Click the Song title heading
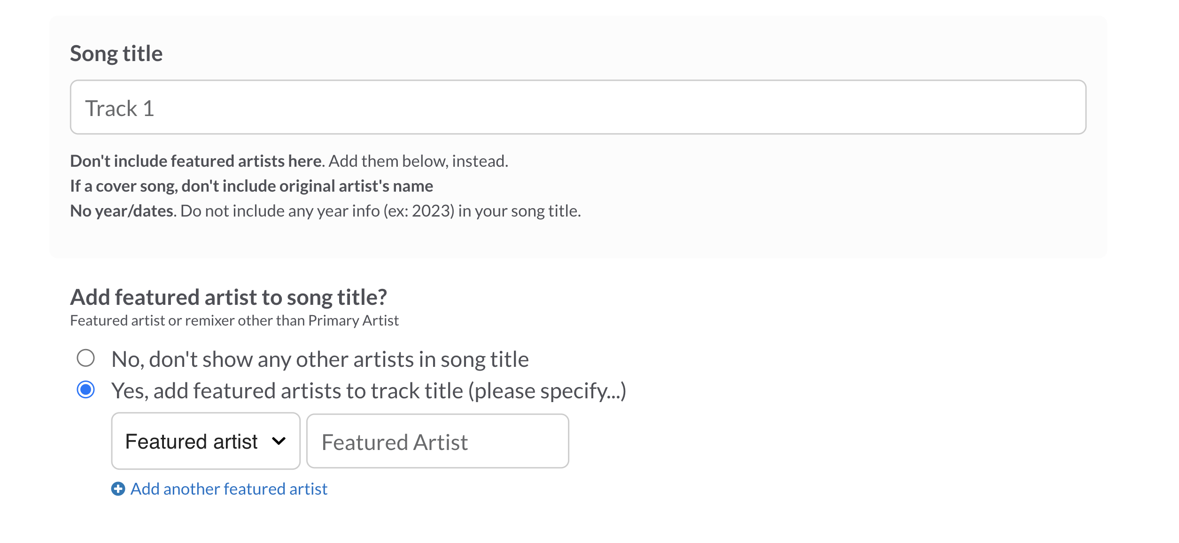1179x543 pixels. tap(116, 54)
